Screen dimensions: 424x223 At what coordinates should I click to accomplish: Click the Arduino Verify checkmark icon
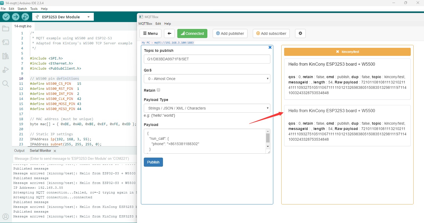pyautogui.click(x=6, y=17)
